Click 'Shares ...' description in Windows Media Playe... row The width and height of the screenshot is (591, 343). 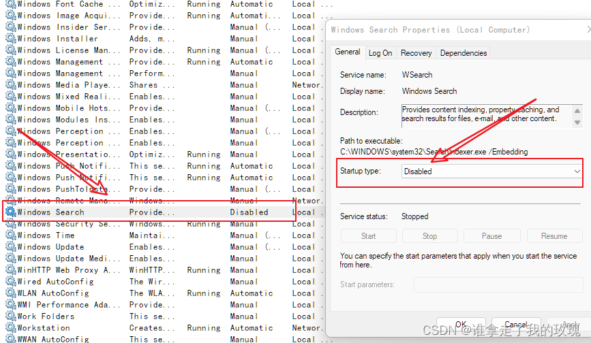coord(152,85)
